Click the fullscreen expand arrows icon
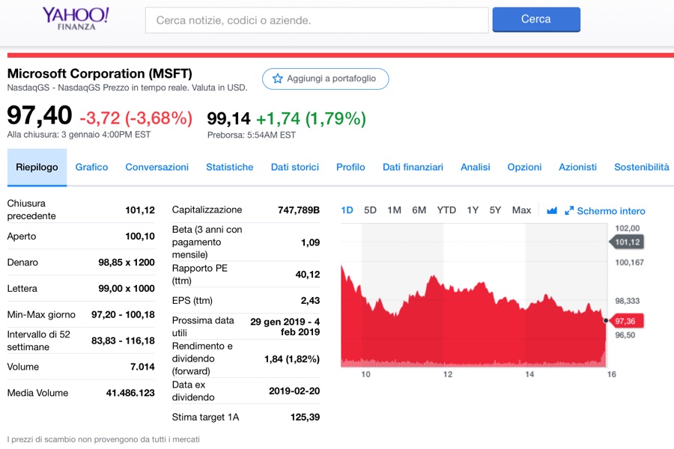Image resolution: width=674 pixels, height=449 pixels. point(569,211)
